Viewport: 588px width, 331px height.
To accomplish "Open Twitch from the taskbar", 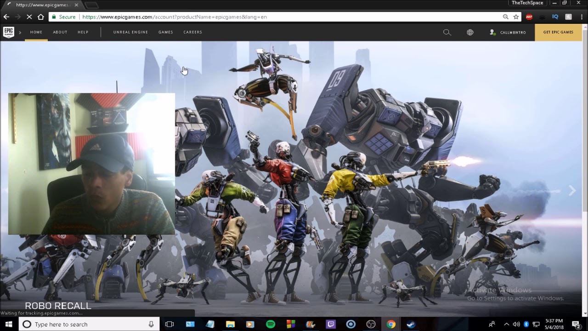I will click(x=331, y=324).
